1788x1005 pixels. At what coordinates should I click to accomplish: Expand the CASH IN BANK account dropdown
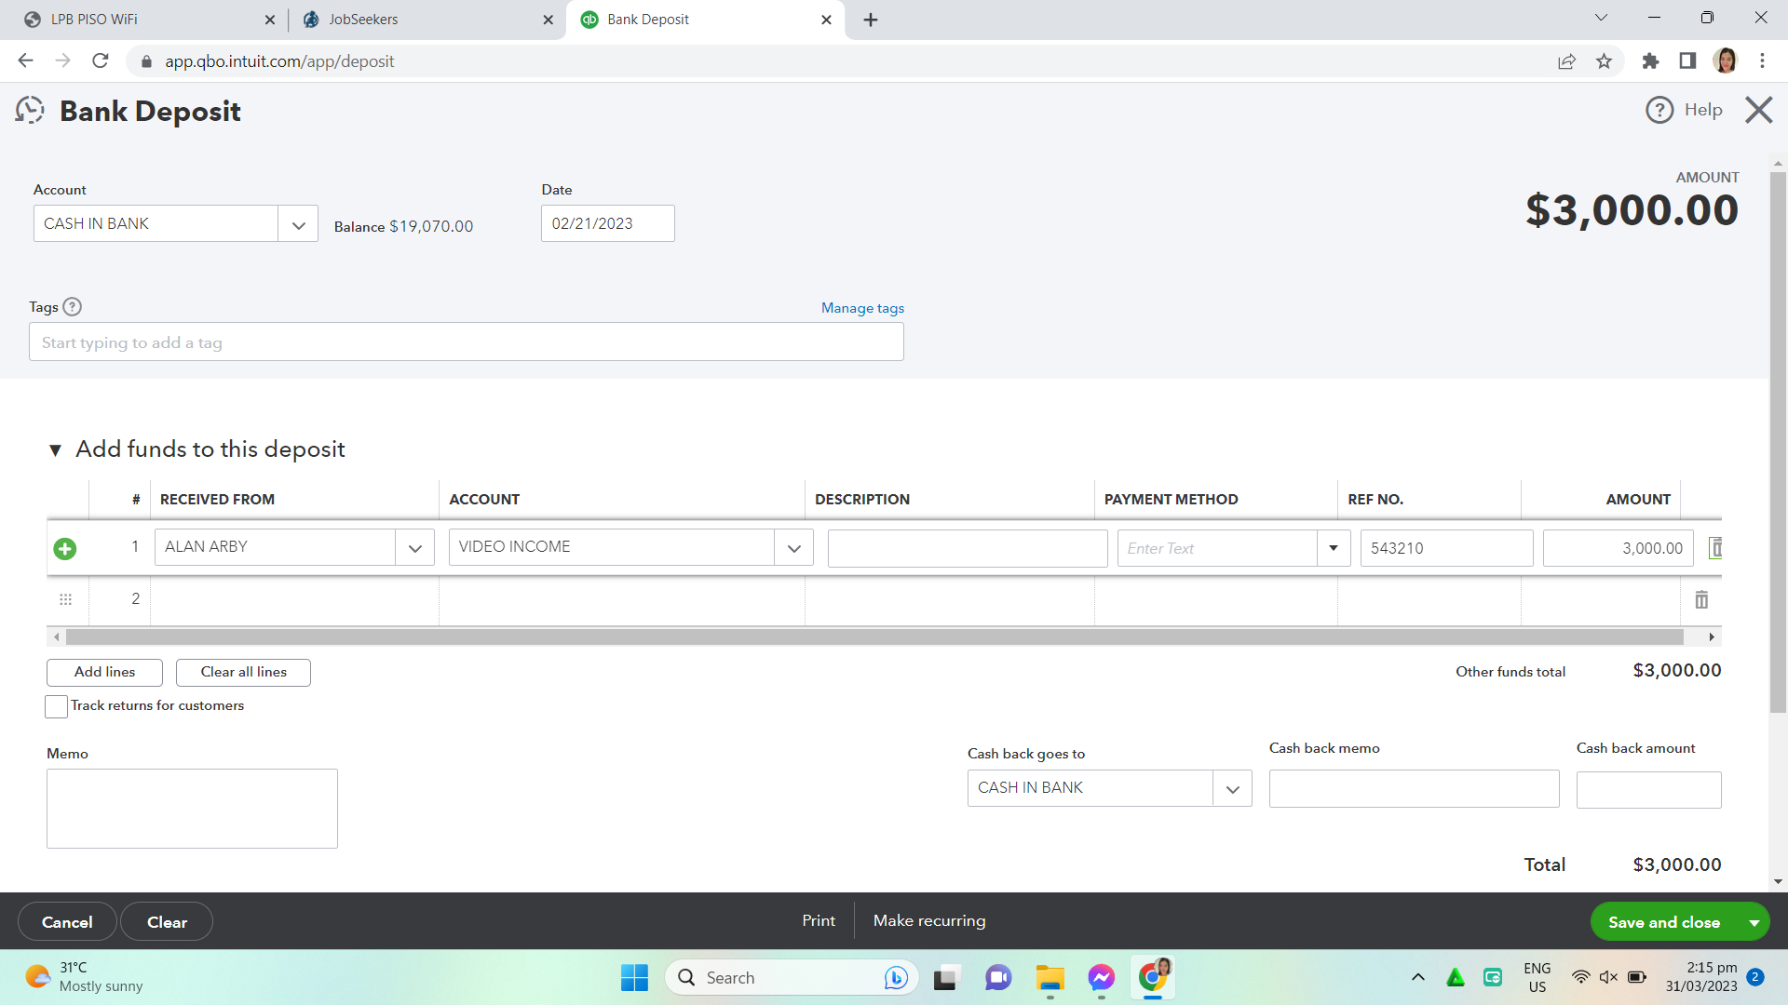(298, 224)
